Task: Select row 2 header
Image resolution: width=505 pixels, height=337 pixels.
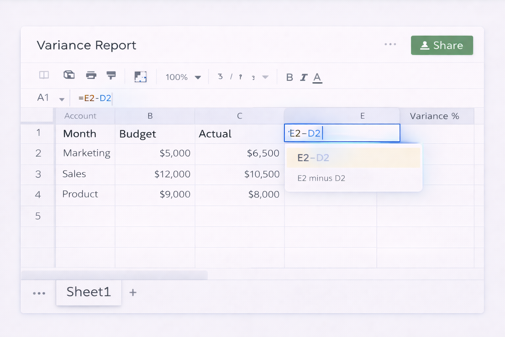Action: point(38,153)
